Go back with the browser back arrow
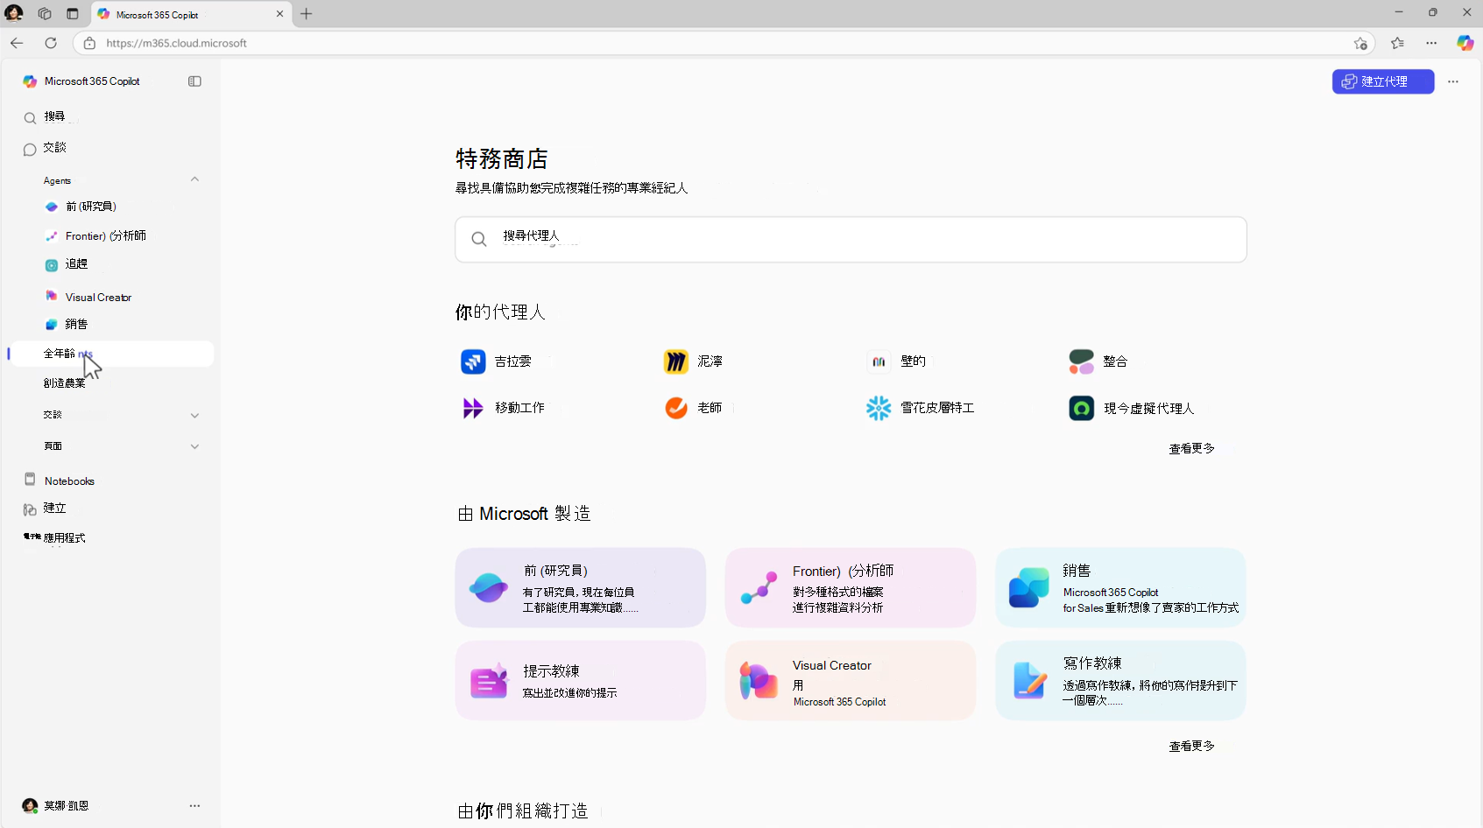 point(17,43)
